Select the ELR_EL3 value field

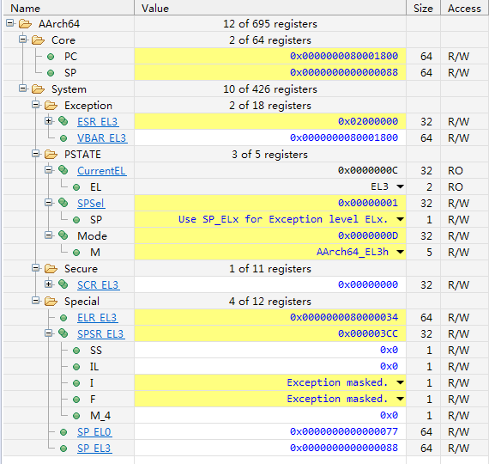click(x=270, y=317)
